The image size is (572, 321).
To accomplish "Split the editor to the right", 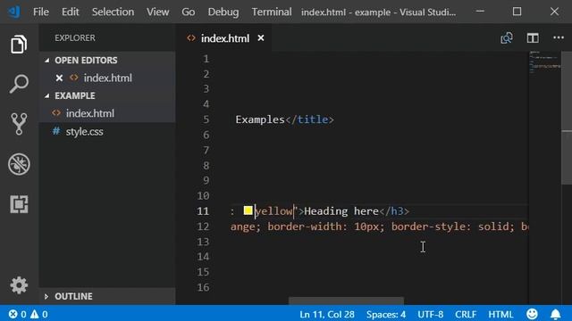I will pyautogui.click(x=533, y=37).
